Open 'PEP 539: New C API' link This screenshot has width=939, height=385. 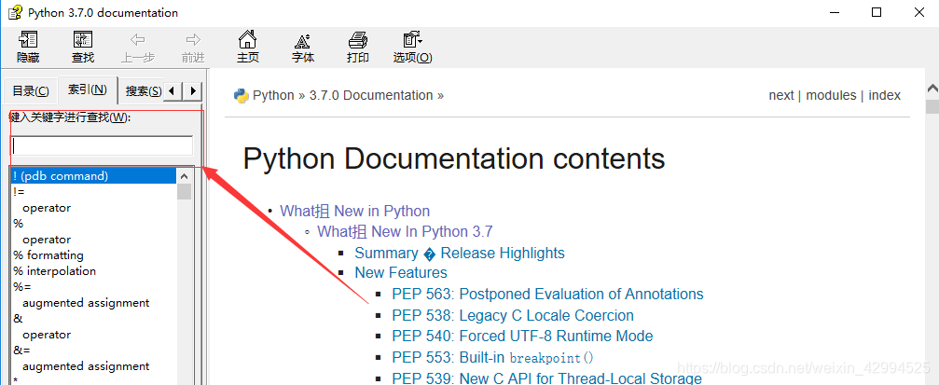pyautogui.click(x=546, y=378)
